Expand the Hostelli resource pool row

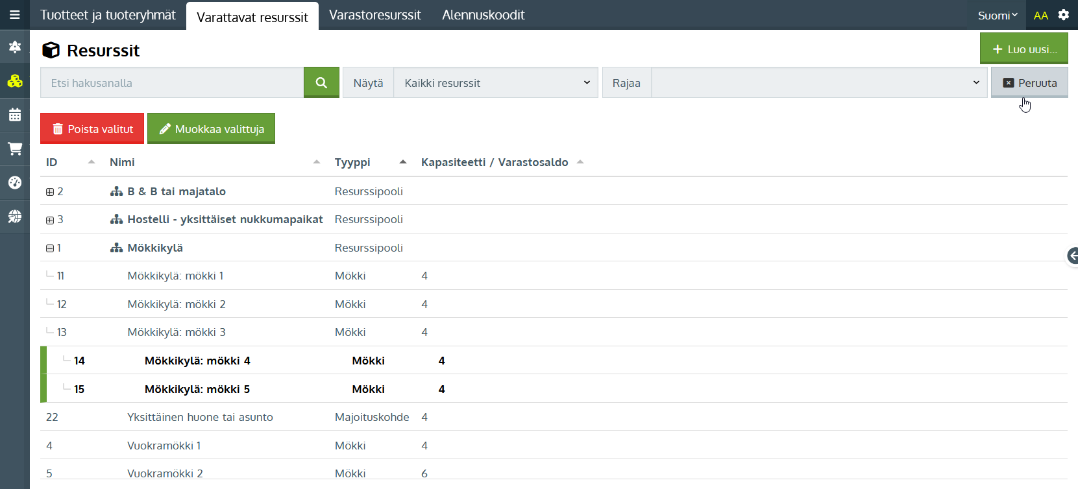point(50,220)
